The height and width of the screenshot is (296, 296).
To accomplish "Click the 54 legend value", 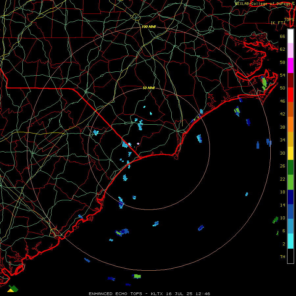I will pyautogui.click(x=283, y=75).
